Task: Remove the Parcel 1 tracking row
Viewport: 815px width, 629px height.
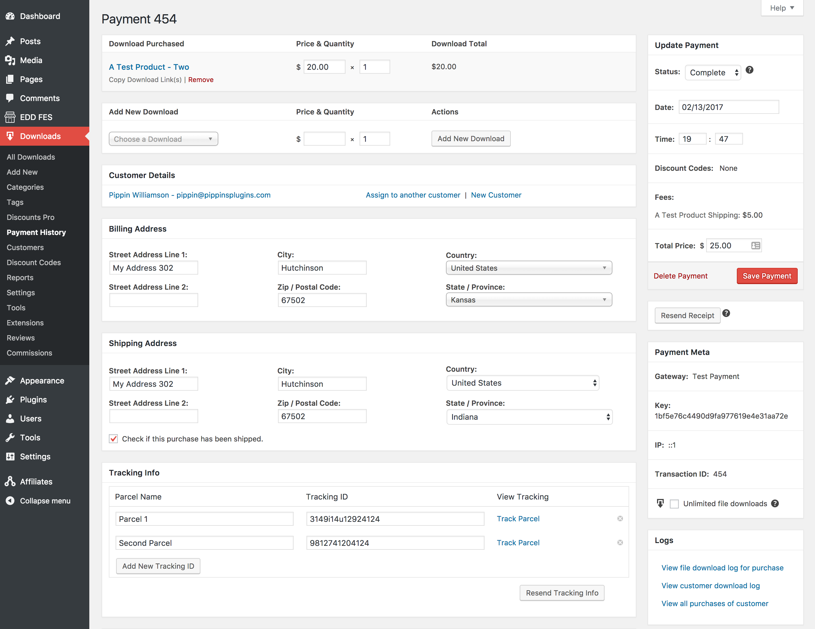Action: pyautogui.click(x=620, y=518)
